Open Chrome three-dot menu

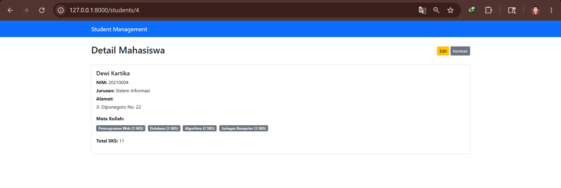[551, 10]
